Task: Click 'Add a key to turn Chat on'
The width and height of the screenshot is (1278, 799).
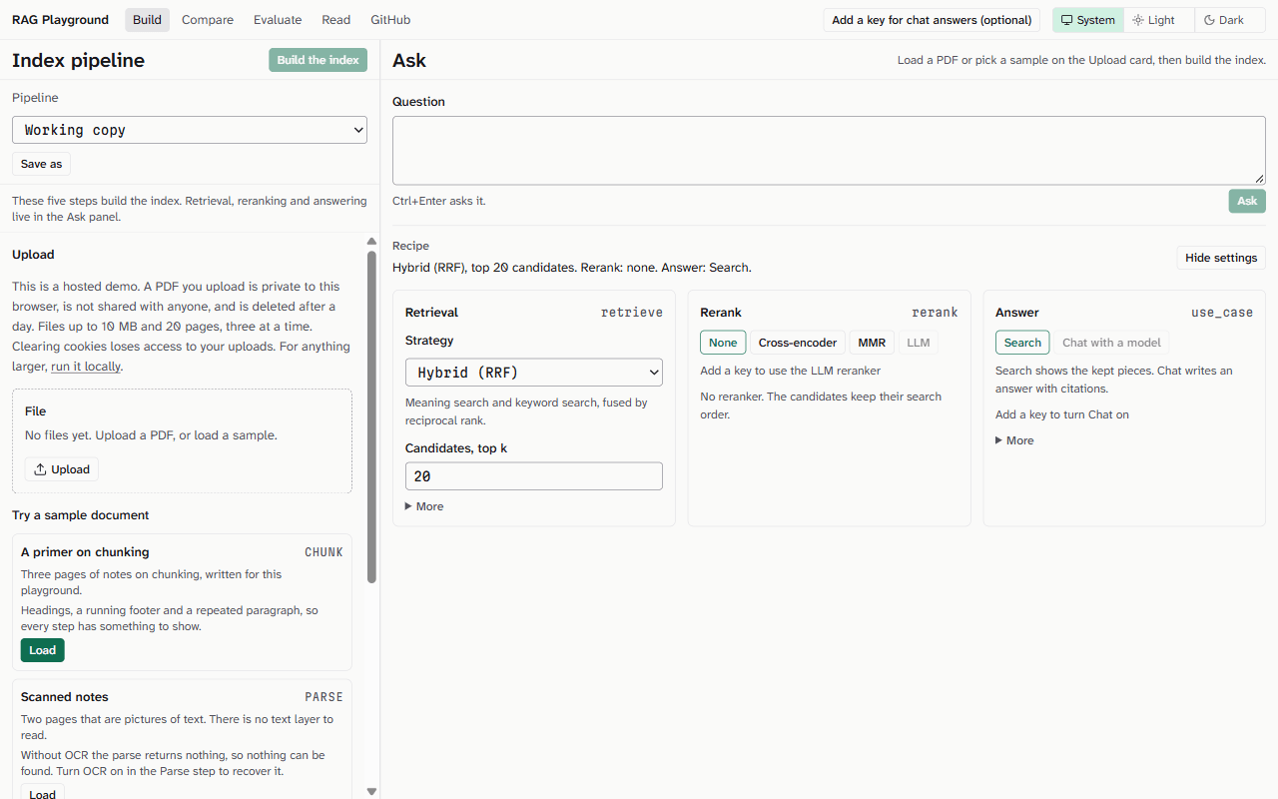Action: click(x=1062, y=414)
